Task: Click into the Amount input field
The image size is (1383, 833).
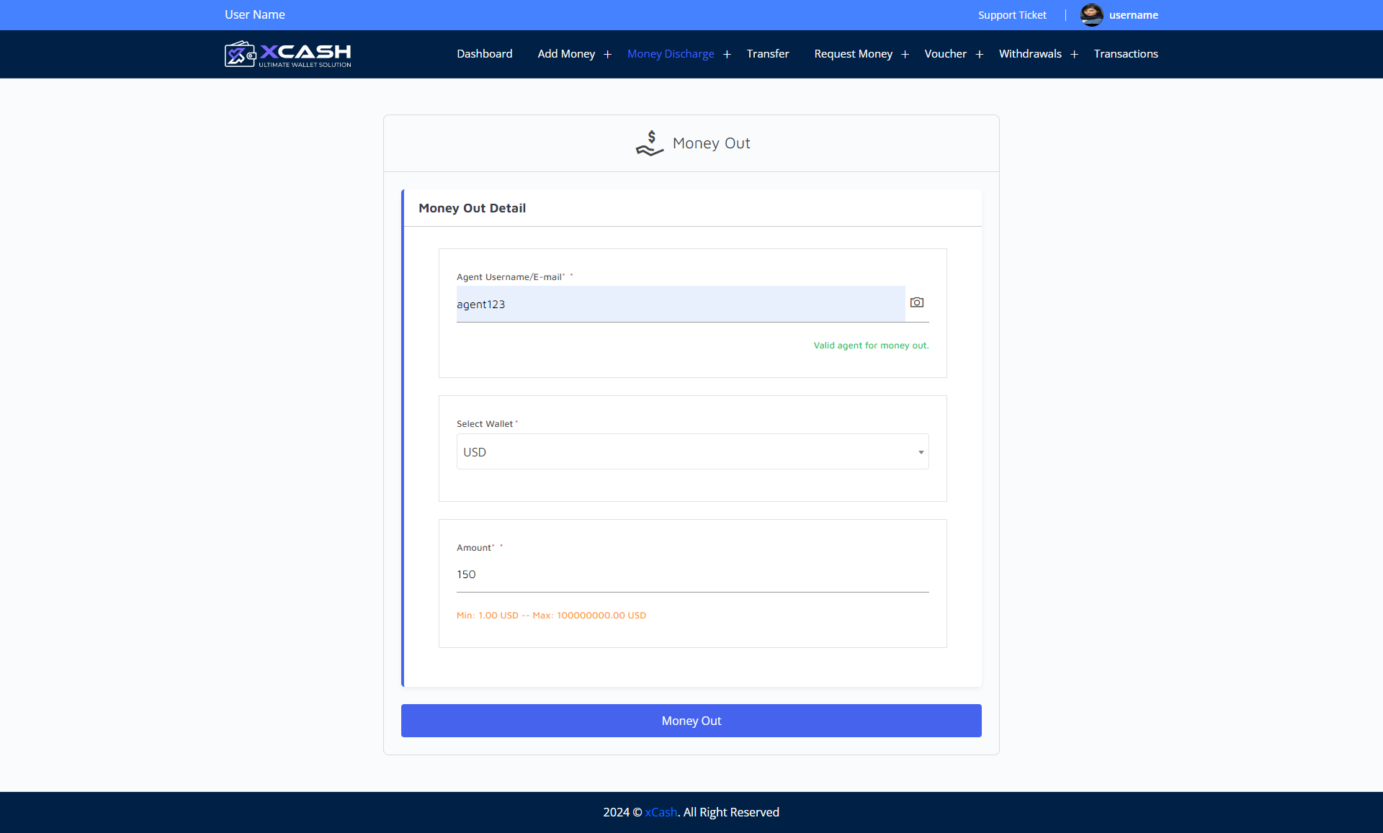Action: click(692, 575)
